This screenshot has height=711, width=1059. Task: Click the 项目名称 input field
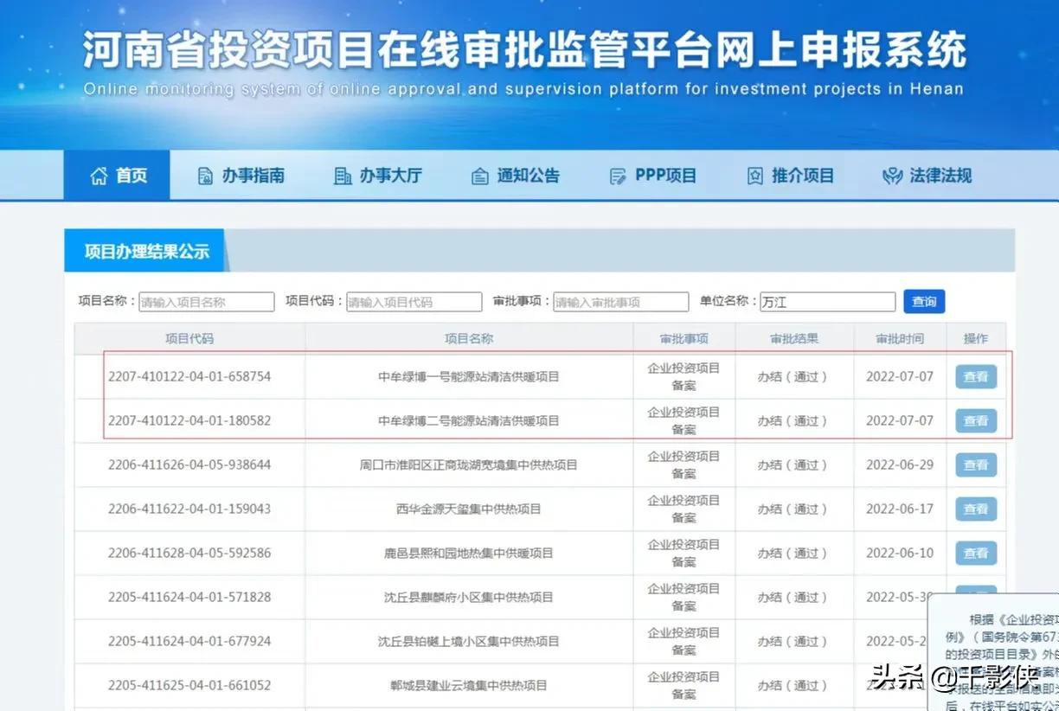point(206,301)
